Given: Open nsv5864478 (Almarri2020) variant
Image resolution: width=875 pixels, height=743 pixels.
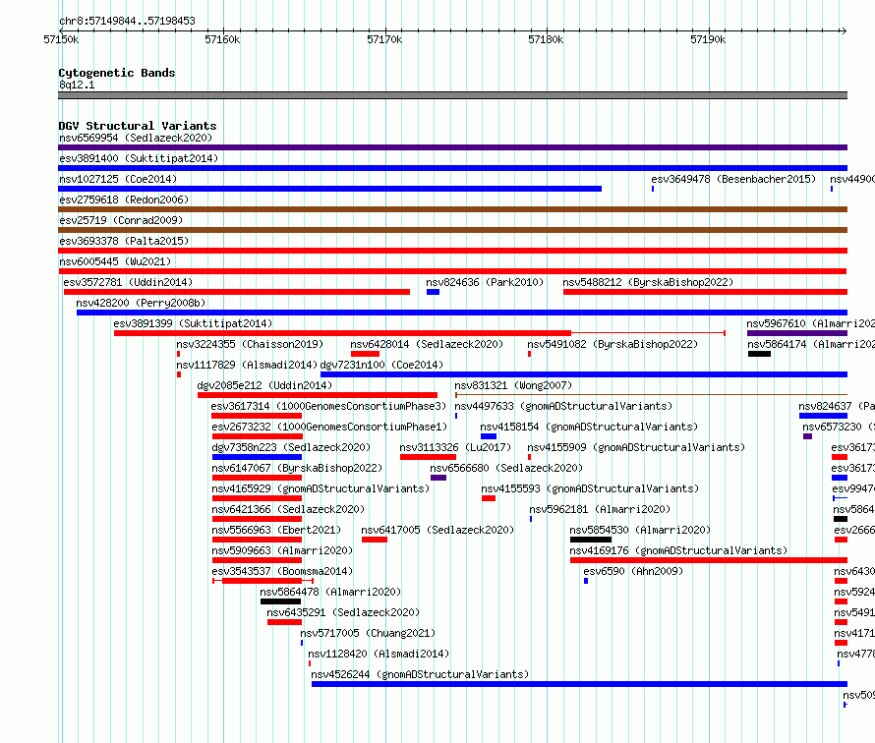Looking at the screenshot, I should click(x=330, y=592).
